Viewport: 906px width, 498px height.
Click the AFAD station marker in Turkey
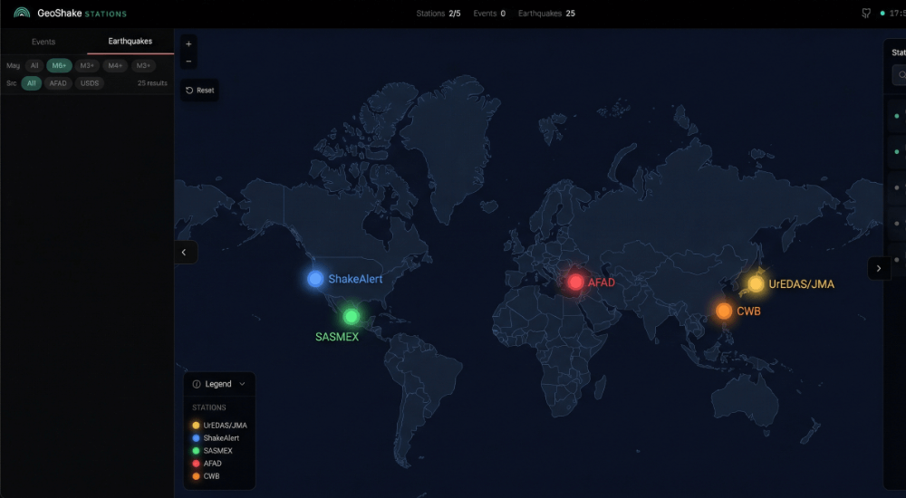[575, 282]
